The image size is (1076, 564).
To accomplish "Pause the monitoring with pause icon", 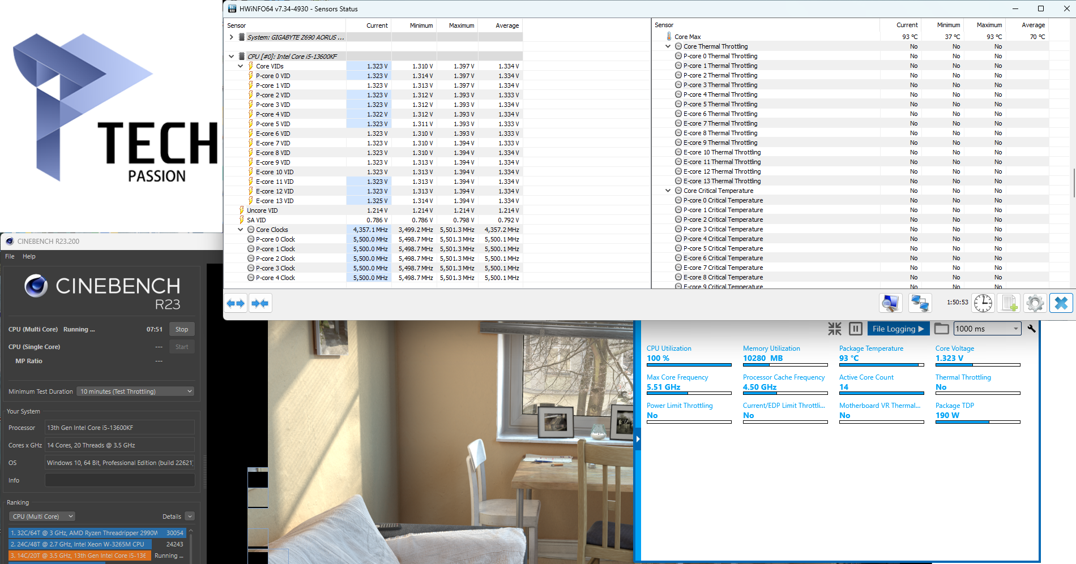I will pos(855,329).
